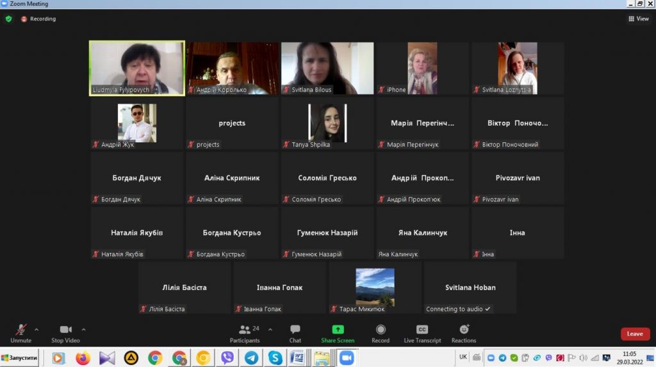Viewport: 656px width, 367px height.
Task: Start recording with the Record button
Action: click(381, 332)
